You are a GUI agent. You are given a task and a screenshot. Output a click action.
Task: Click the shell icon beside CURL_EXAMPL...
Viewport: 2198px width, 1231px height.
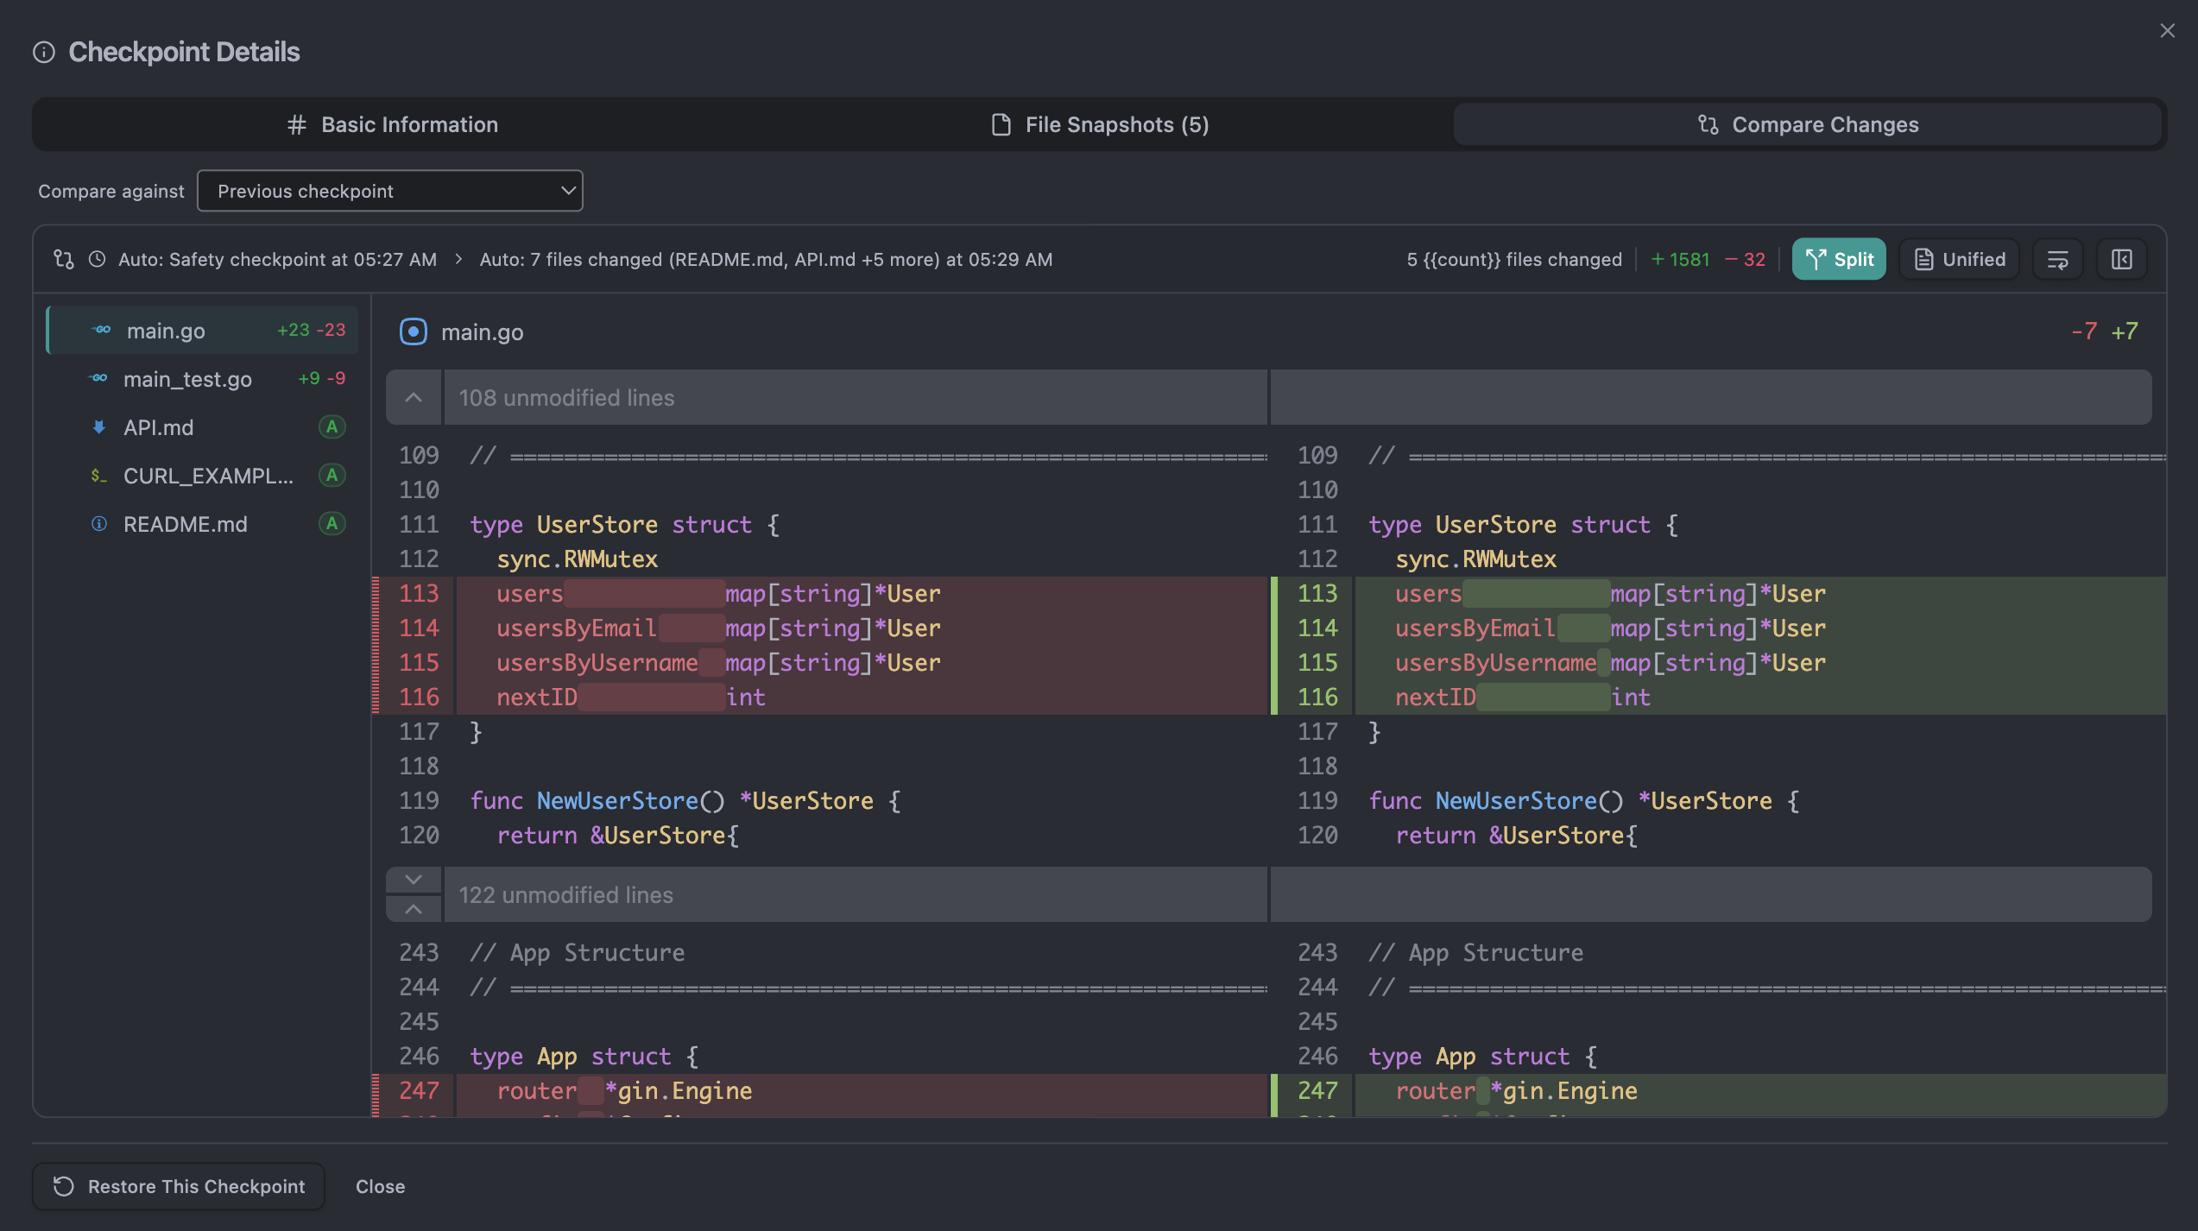98,475
